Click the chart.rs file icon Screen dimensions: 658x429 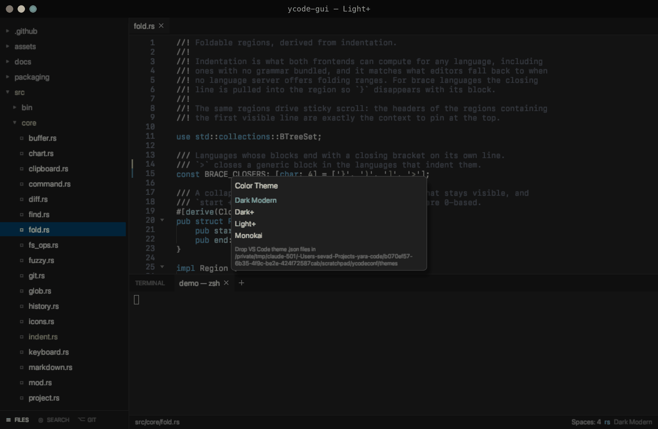coord(22,153)
